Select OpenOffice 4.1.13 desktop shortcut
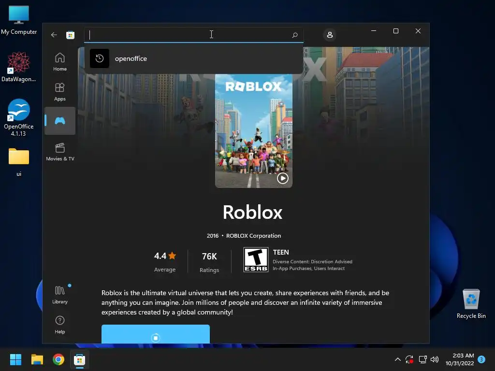Screen dimensions: 495x371 tap(19, 117)
